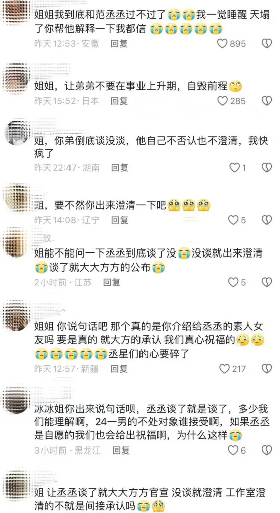Image resolution: width=280 pixels, height=513 pixels.
Task: Dislike the Anhui comment via broken heart
Action: tap(267, 43)
